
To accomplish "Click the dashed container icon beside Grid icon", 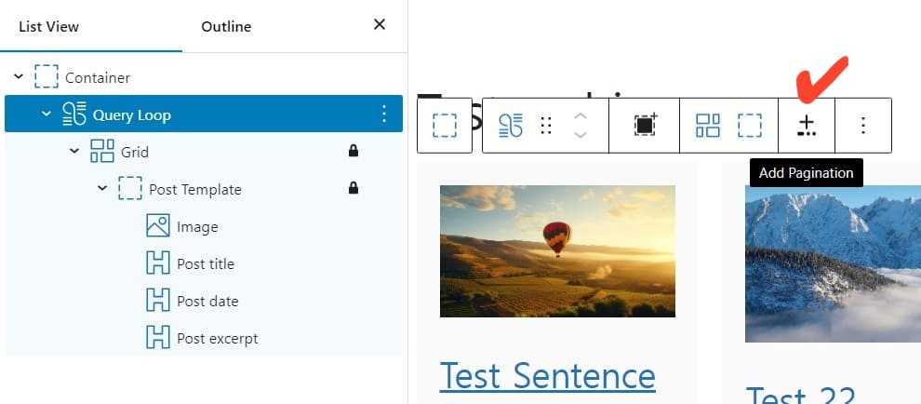I will coord(750,126).
